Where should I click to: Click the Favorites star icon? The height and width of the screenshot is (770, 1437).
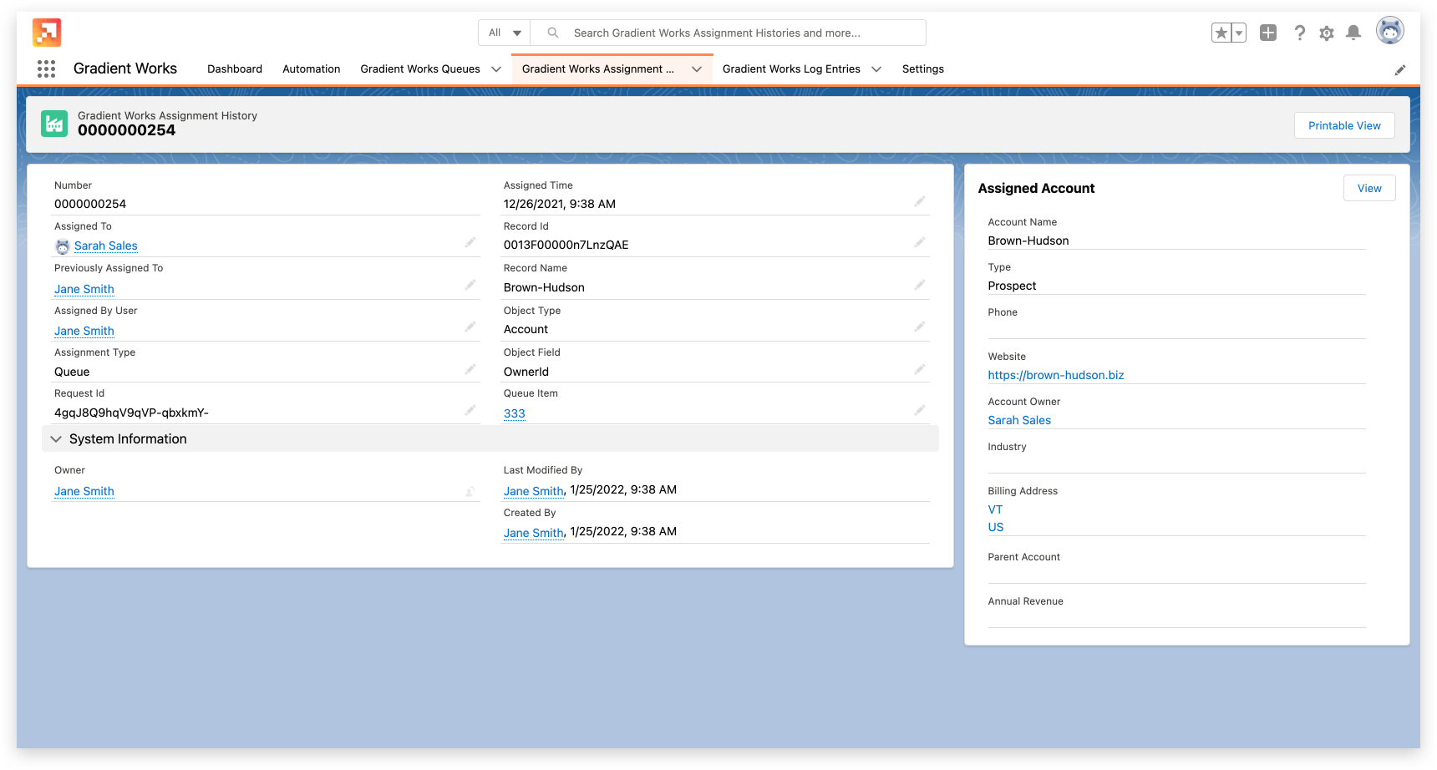pos(1221,33)
